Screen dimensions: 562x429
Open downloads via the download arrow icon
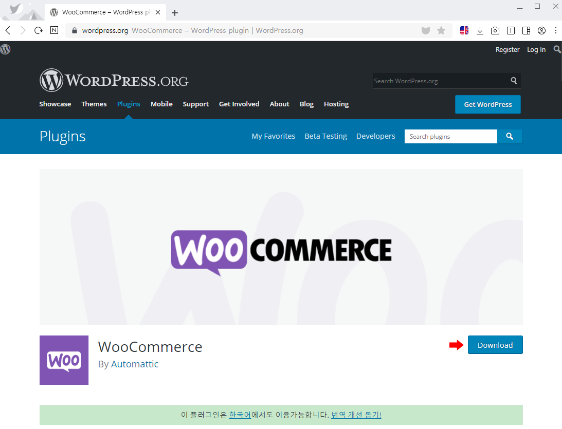pos(480,30)
